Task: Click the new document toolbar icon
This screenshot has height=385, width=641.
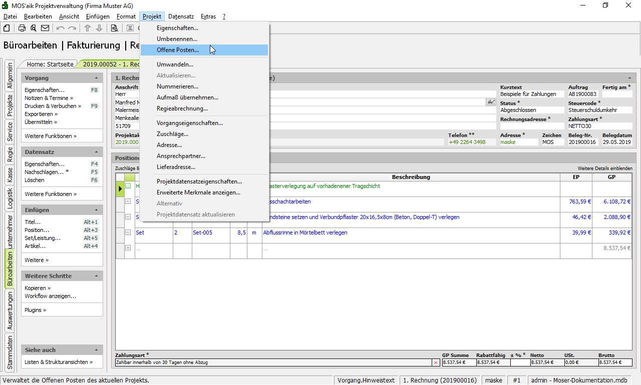Action: (7, 28)
